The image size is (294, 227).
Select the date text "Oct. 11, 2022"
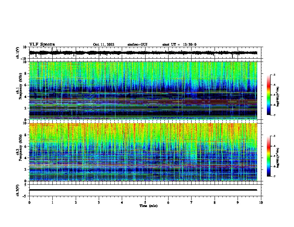click(x=104, y=45)
